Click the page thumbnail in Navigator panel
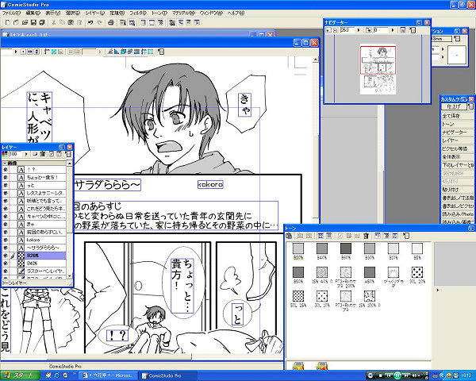Viewport: 476px width, 381px height. click(378, 69)
